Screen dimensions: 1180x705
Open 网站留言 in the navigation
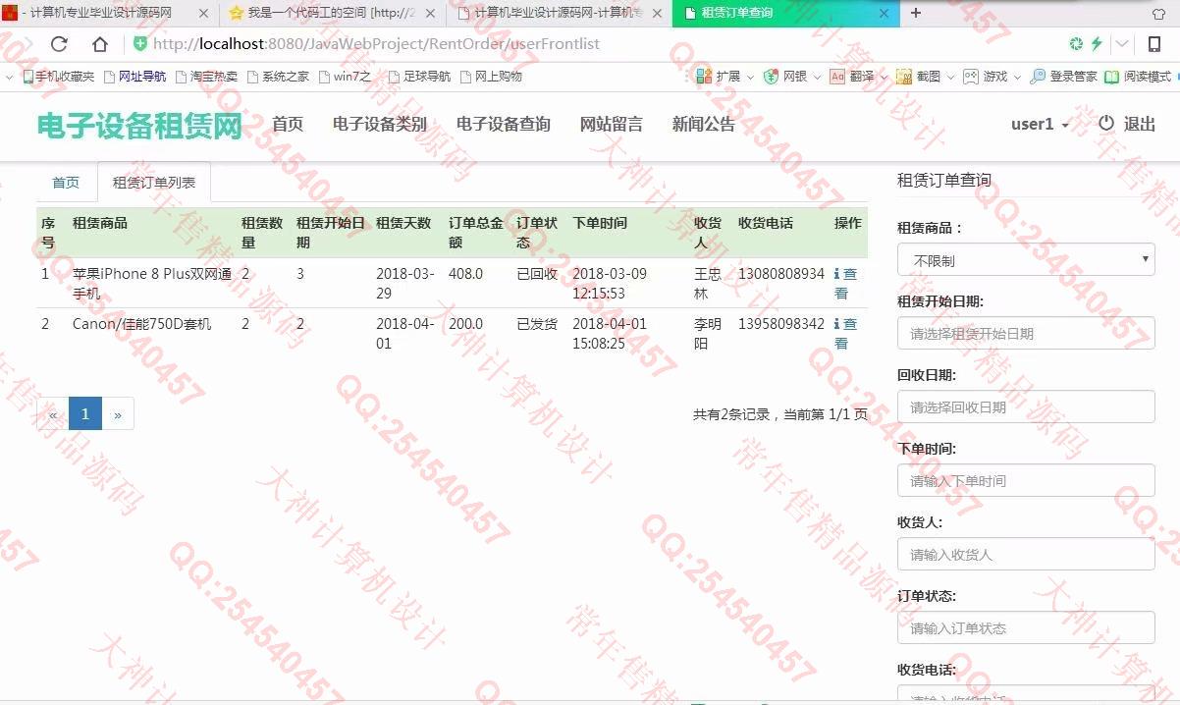click(612, 125)
